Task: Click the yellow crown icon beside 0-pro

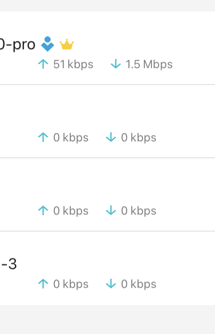Action: 67,44
